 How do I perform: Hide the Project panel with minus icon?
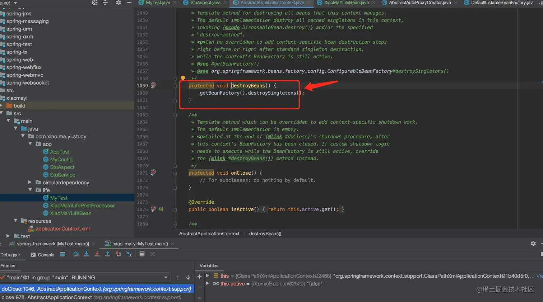(129, 3)
